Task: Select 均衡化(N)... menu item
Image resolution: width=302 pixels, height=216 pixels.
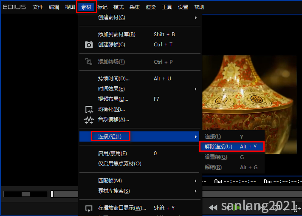Action: 140,109
